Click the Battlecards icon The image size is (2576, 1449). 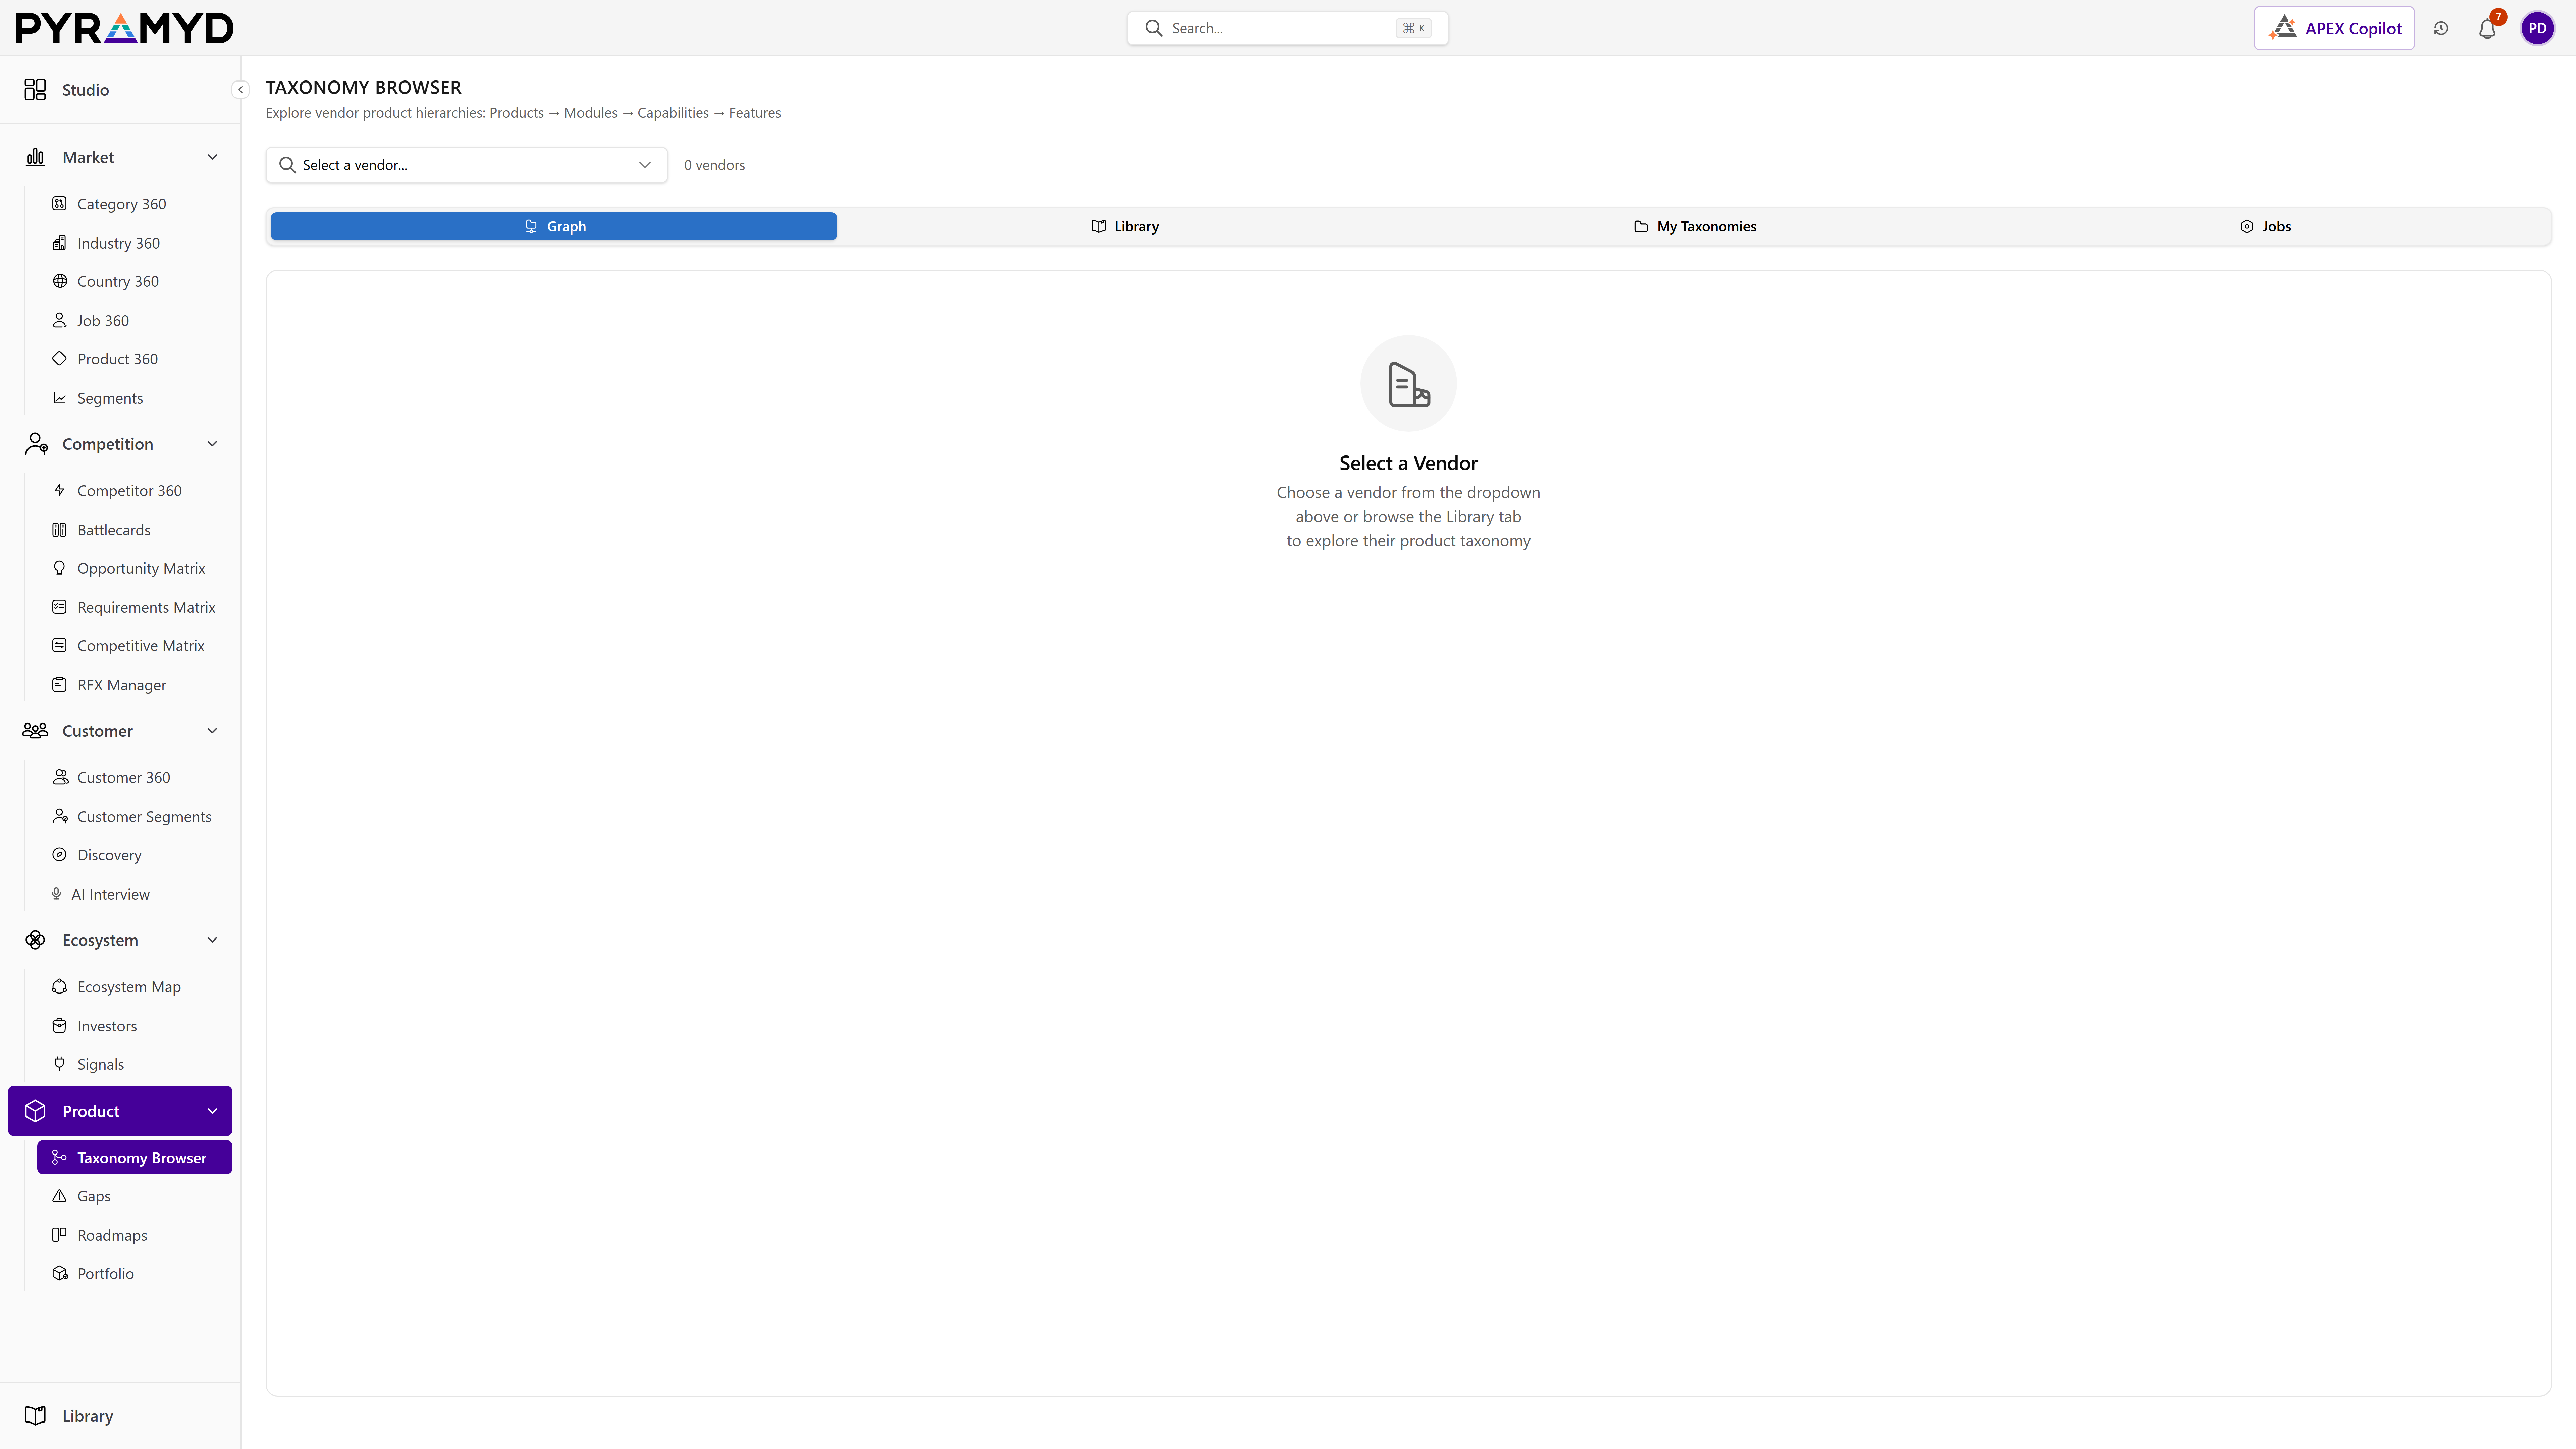(59, 530)
